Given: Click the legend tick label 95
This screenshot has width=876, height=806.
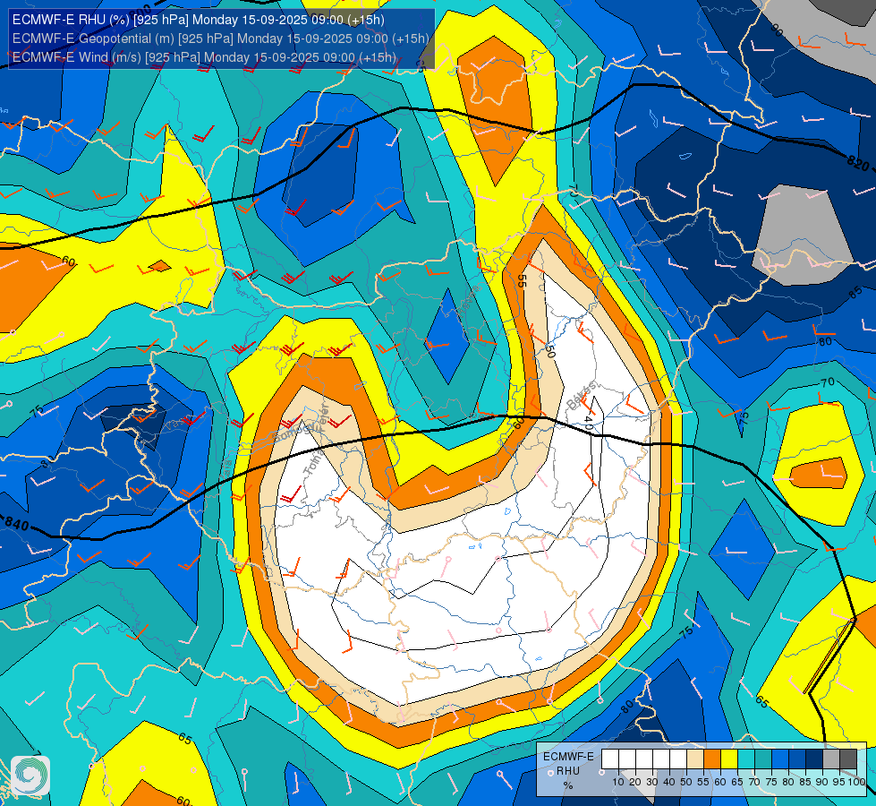Looking at the screenshot, I should point(839,782).
